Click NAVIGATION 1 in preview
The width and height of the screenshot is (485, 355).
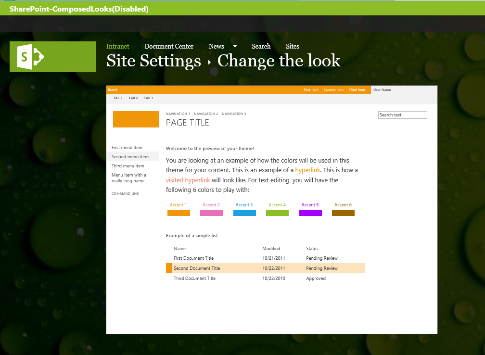point(178,114)
